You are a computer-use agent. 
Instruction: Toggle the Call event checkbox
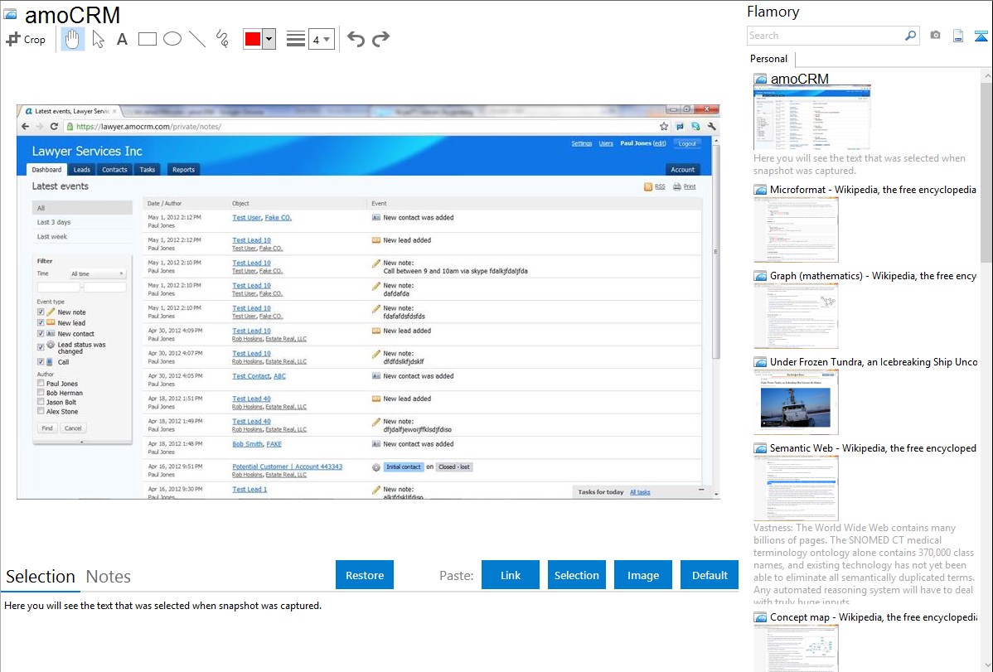[41, 361]
